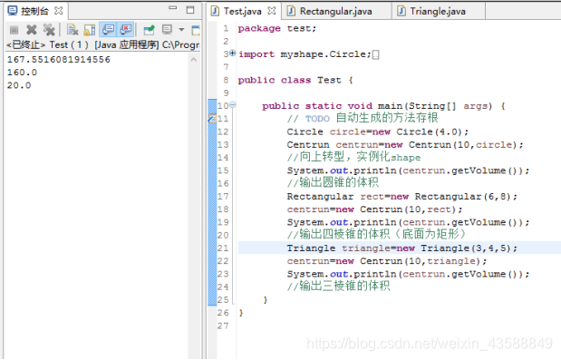Image resolution: width=561 pixels, height=360 pixels.
Task: Place cursor on 'package test;' line
Action: click(277, 28)
